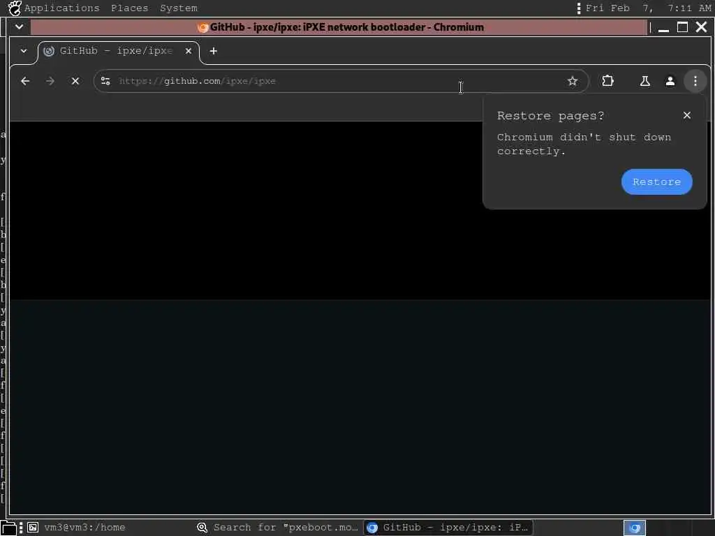Open the Chromium three-dot menu
The height and width of the screenshot is (536, 715).
(x=695, y=81)
